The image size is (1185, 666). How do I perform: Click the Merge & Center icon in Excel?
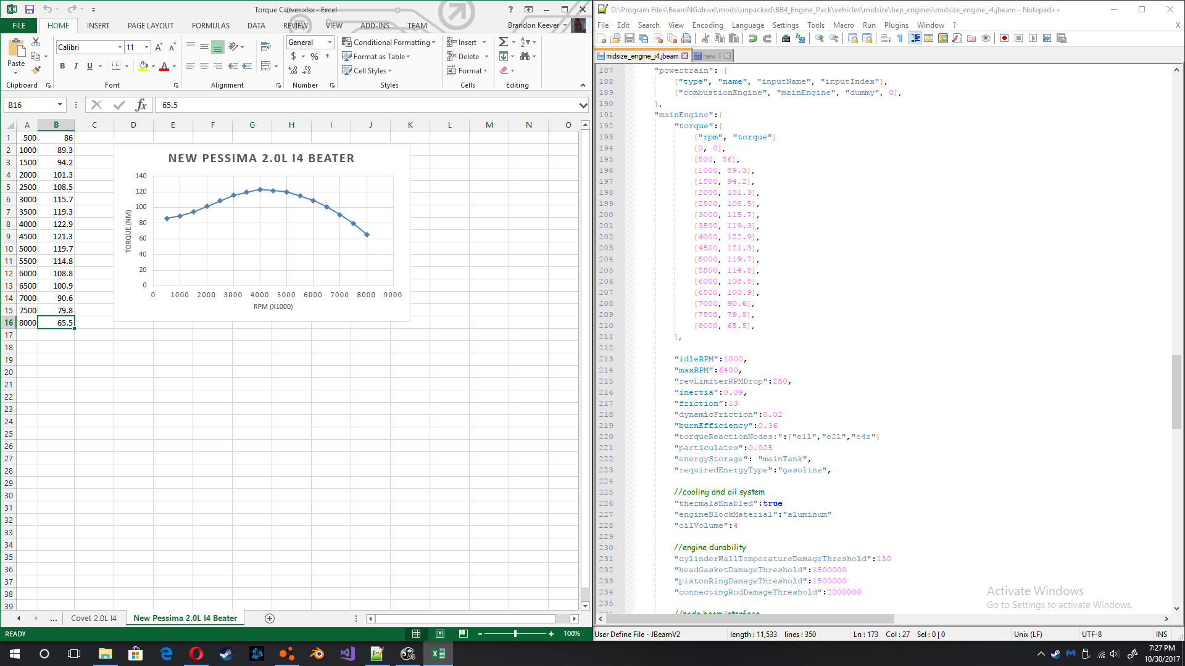pos(266,66)
